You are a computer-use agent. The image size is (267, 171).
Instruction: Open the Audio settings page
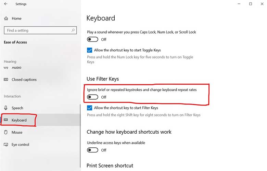(x=16, y=68)
